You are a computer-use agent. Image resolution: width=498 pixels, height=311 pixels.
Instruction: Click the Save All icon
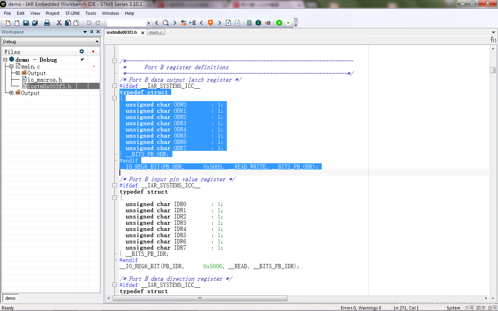coord(35,23)
